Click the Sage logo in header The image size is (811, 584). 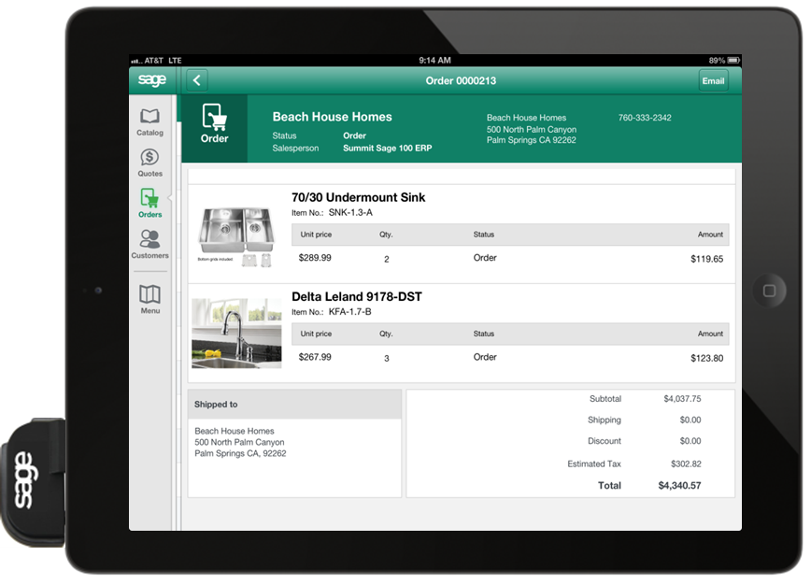tap(151, 80)
